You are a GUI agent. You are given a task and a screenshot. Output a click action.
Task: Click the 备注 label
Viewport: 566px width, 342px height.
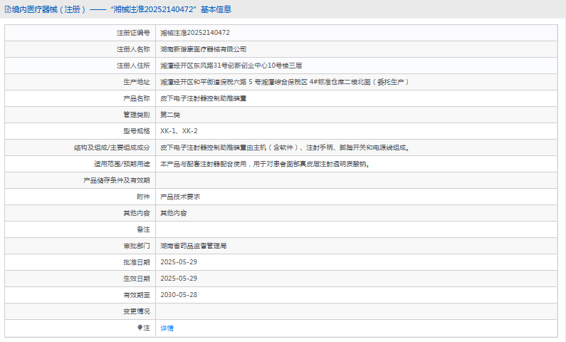[x=143, y=229]
